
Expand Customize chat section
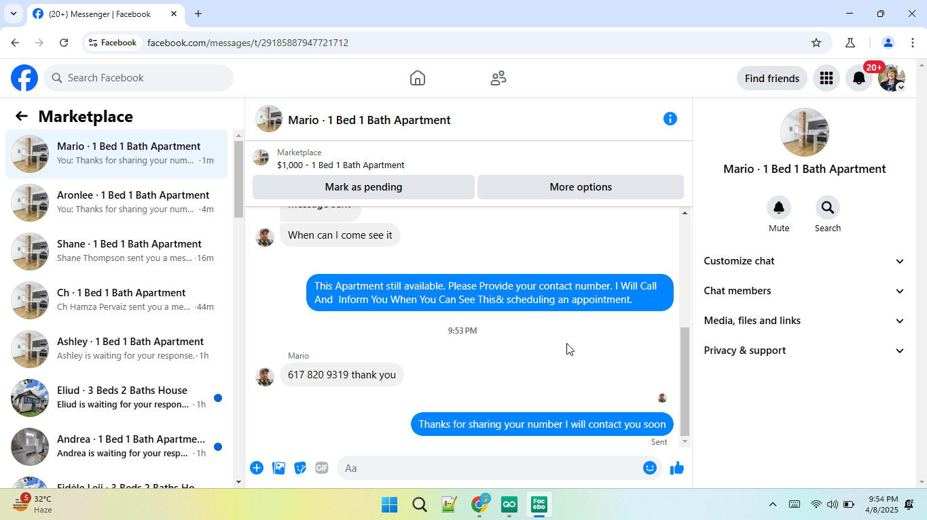pyautogui.click(x=804, y=261)
